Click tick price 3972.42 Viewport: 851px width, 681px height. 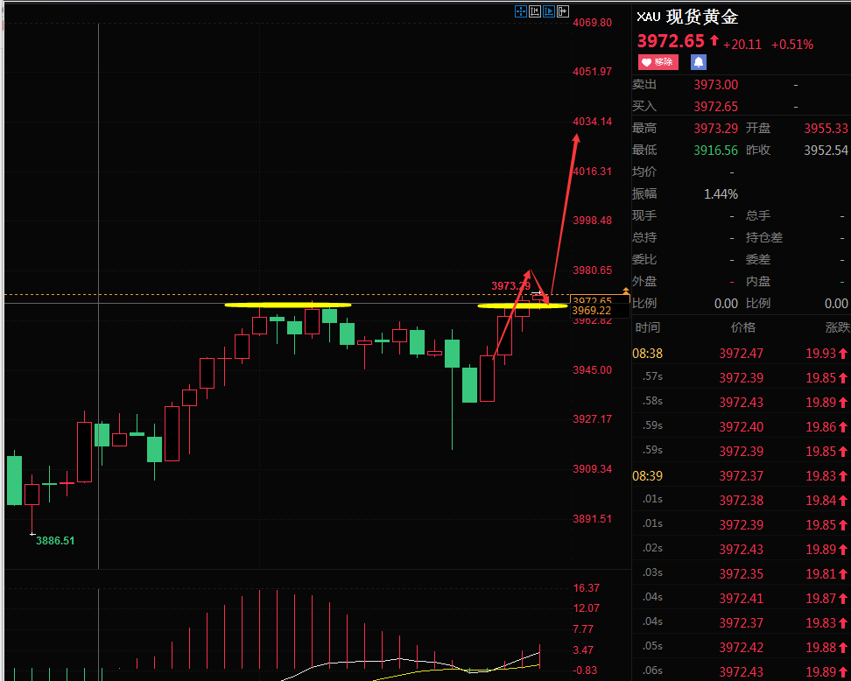click(742, 648)
